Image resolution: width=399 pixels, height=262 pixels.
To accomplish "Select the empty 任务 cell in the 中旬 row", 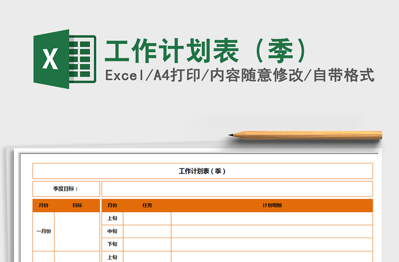I will pos(147,232).
